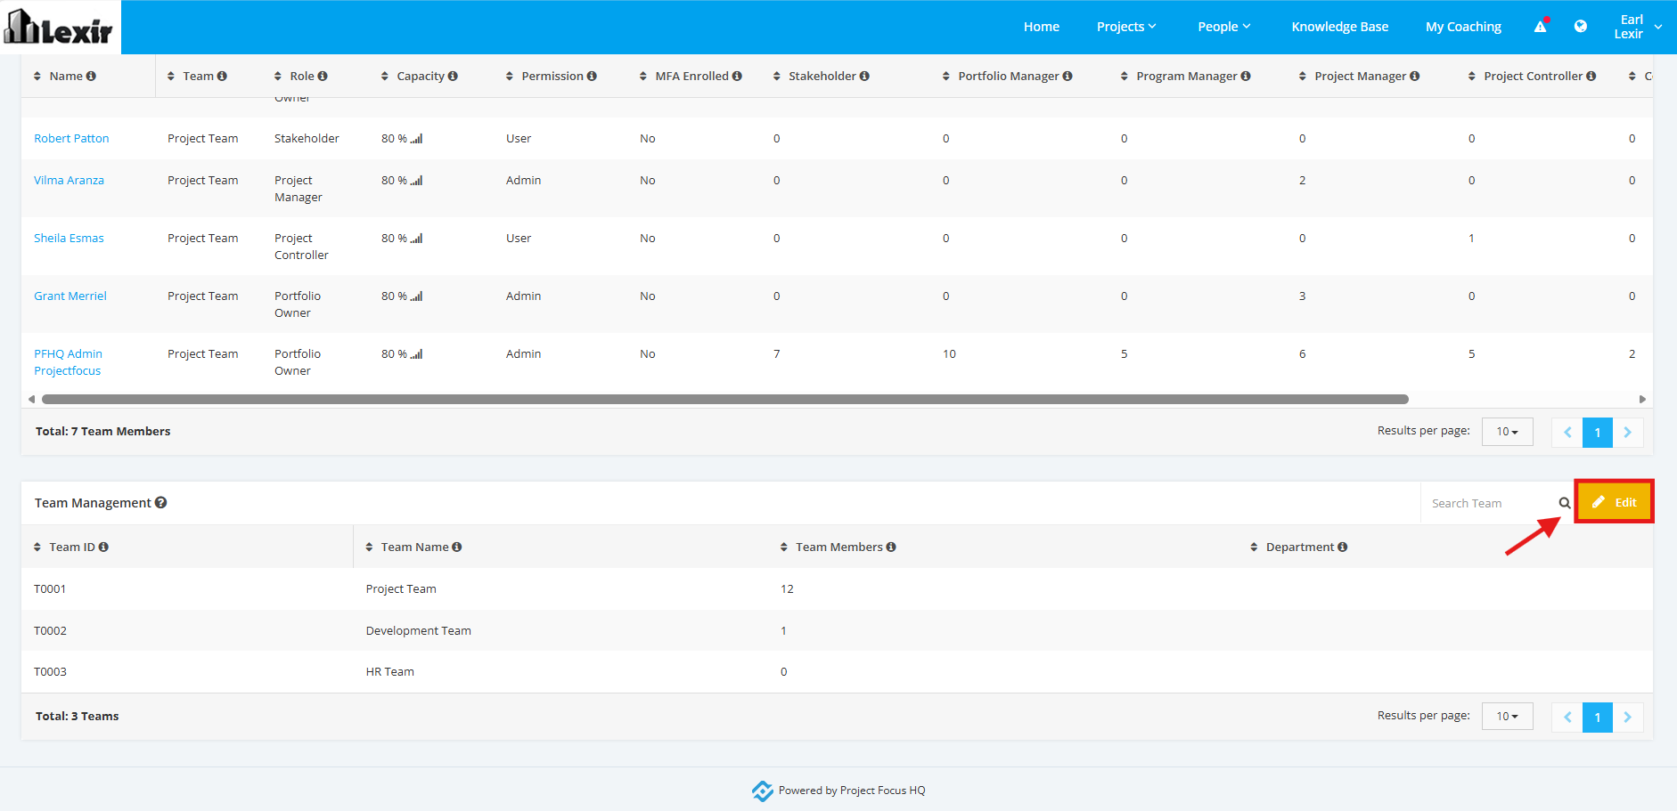Viewport: 1677px width, 811px height.
Task: Select page 1 of team members
Action: click(1598, 433)
